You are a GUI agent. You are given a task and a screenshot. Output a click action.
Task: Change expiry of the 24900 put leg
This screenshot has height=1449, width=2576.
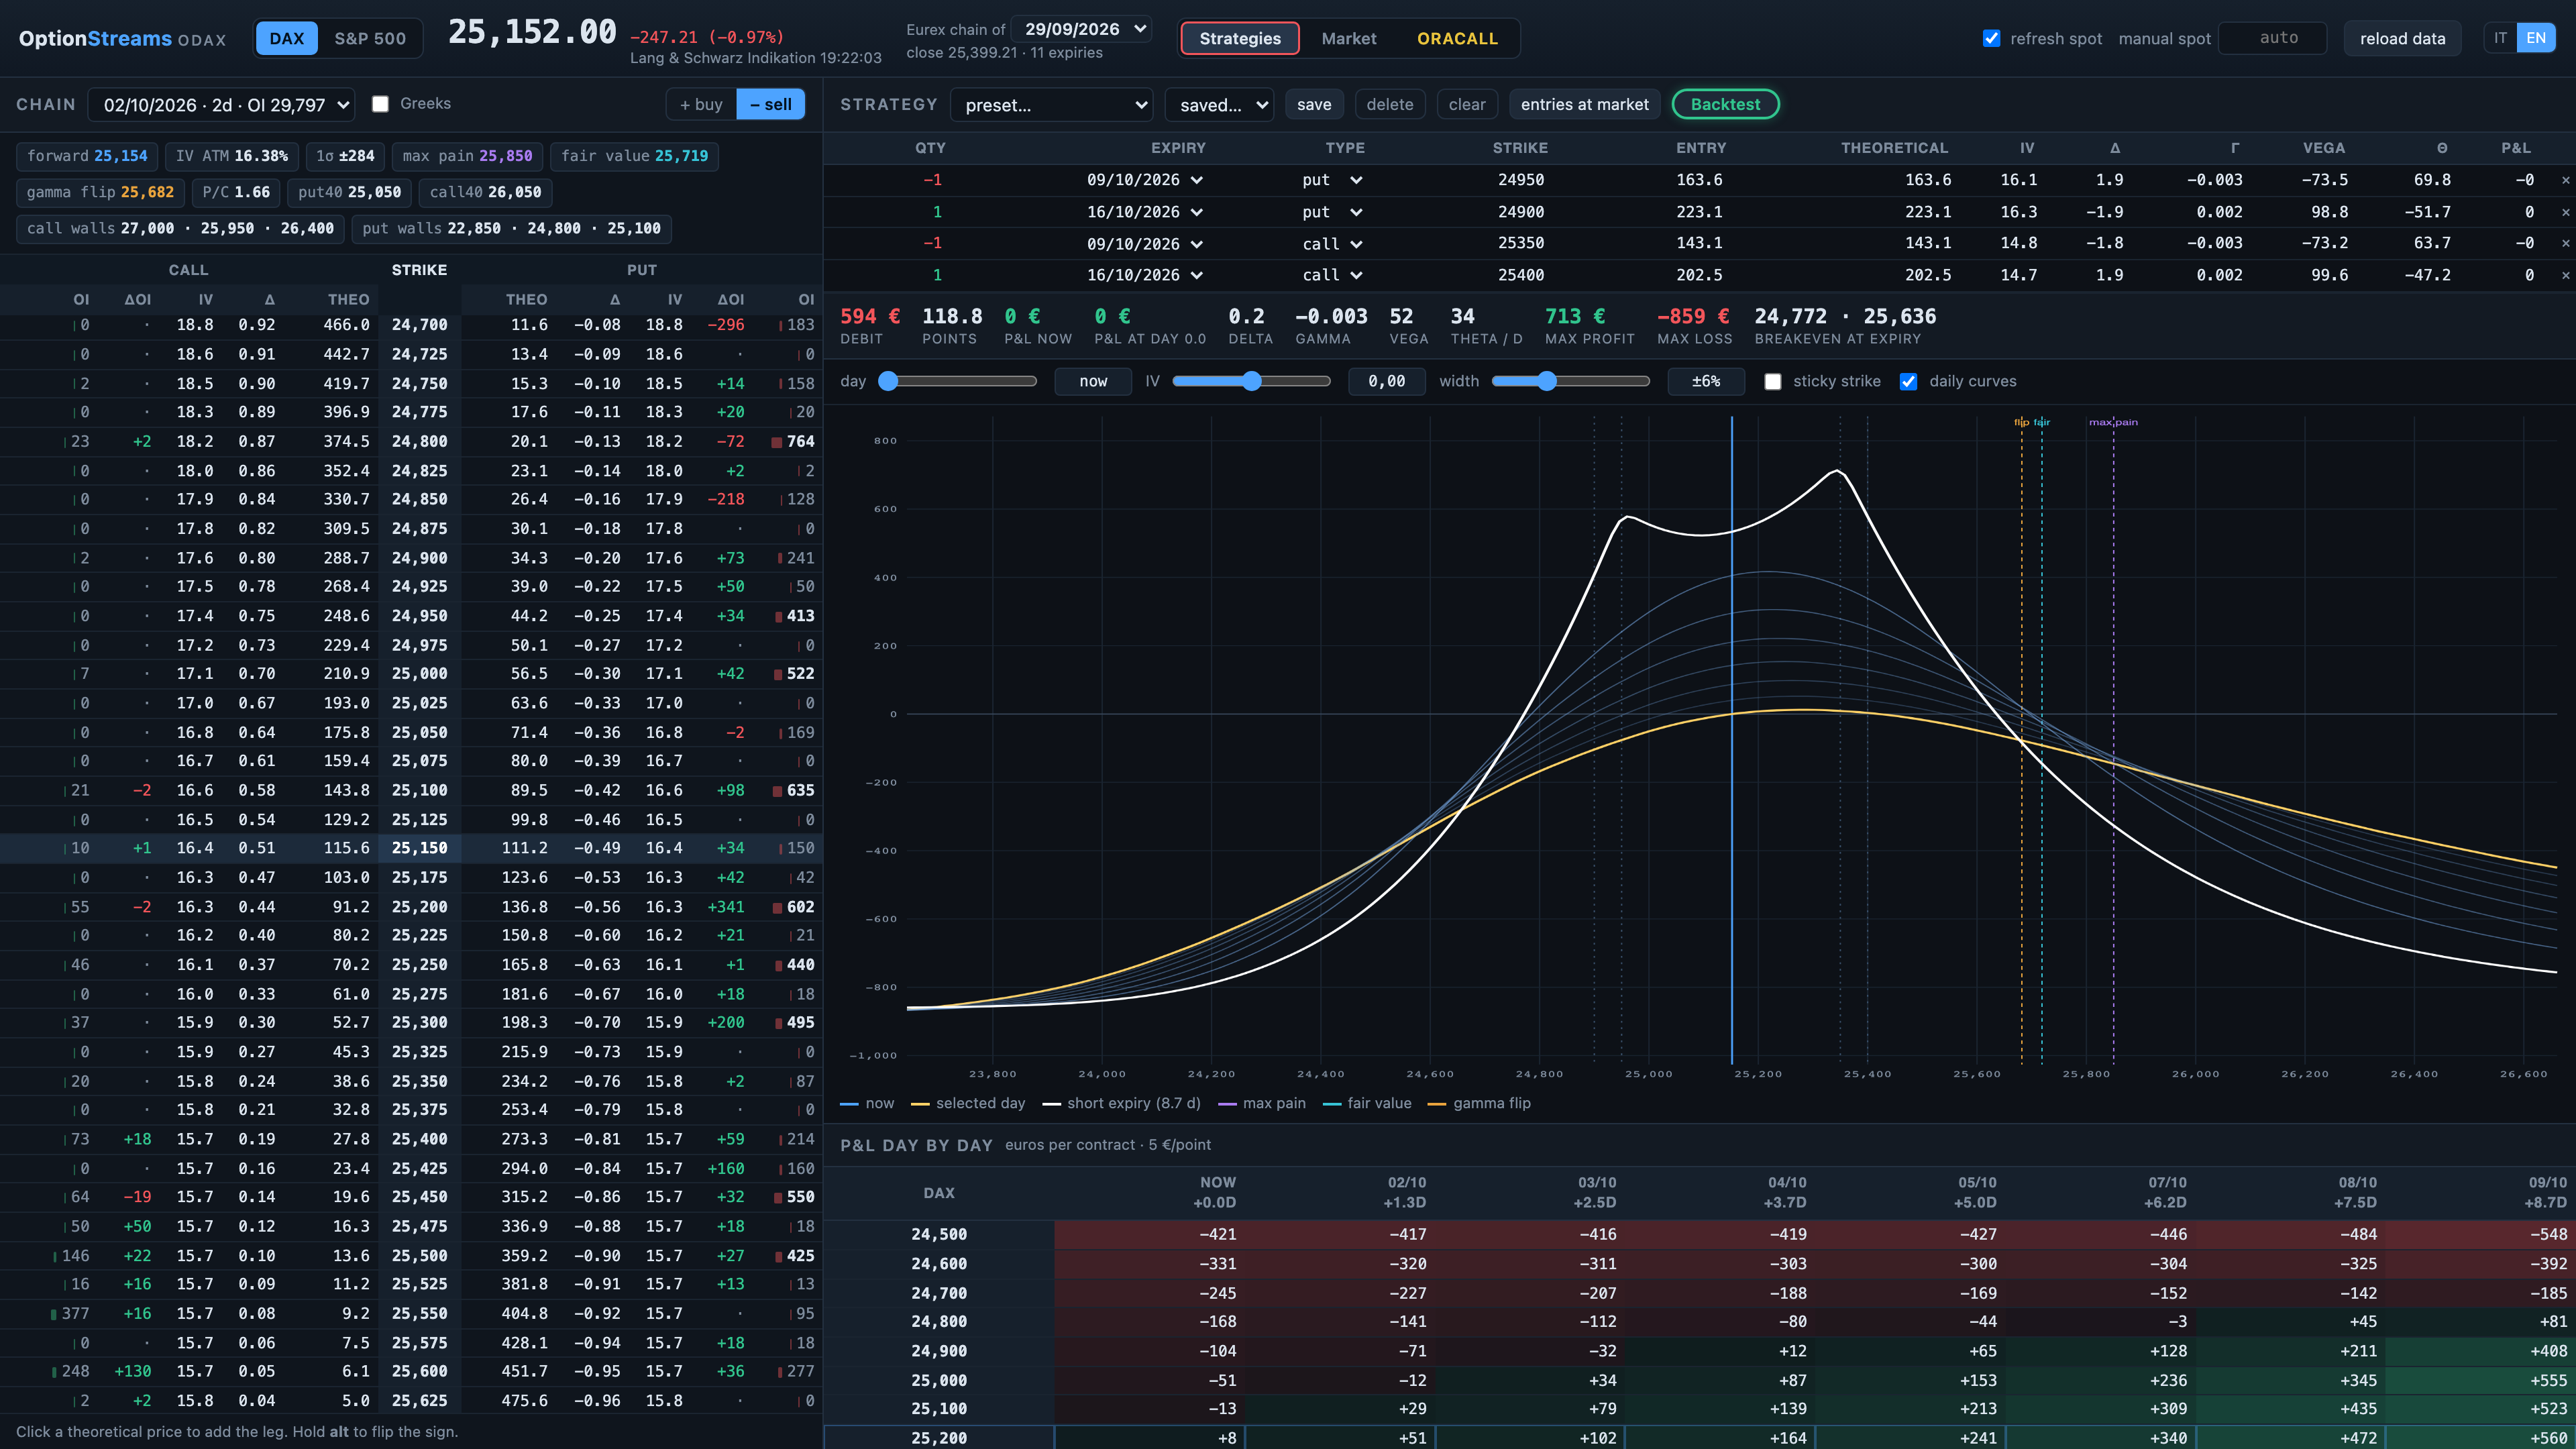1144,212
